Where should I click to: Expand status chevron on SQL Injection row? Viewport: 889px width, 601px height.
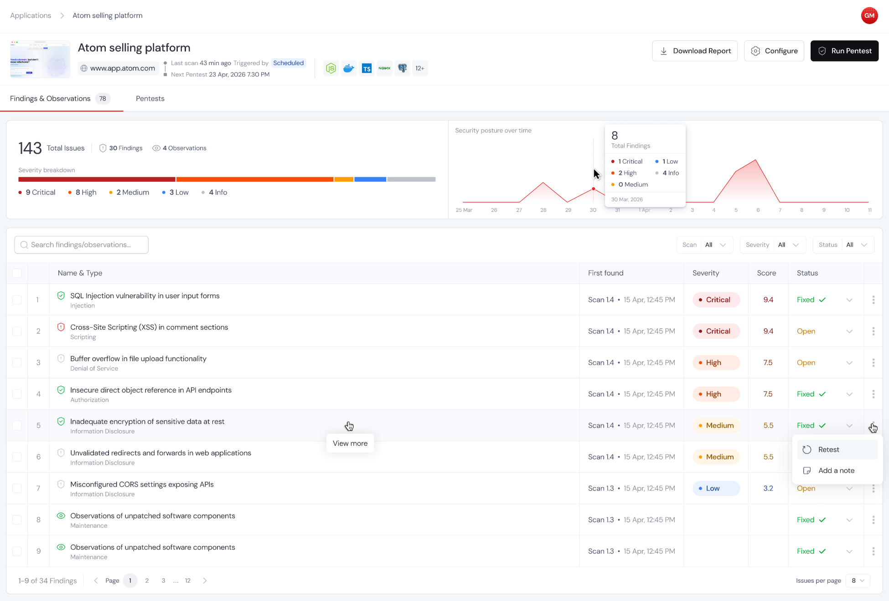[x=849, y=300]
